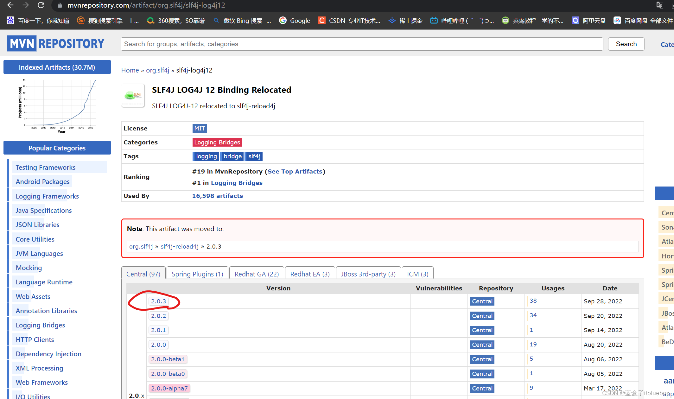The image size is (674, 399).
Task: Switch to Redhat GA (22) tab
Action: [257, 274]
